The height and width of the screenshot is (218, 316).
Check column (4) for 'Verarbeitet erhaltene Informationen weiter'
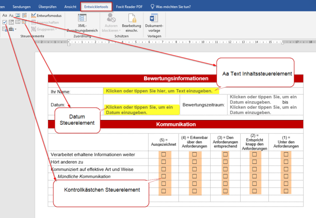194,154
